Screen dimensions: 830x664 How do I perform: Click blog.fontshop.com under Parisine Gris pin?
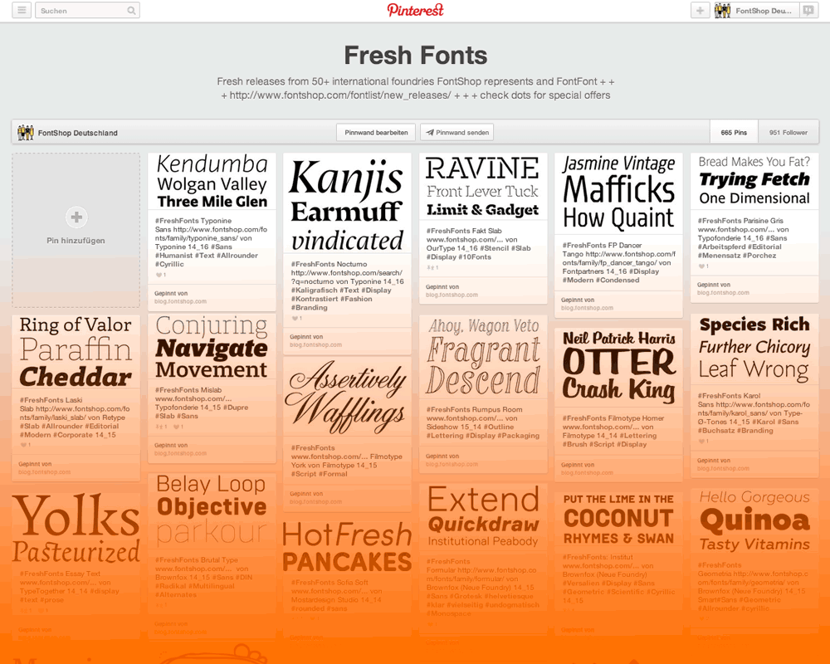coord(723,292)
